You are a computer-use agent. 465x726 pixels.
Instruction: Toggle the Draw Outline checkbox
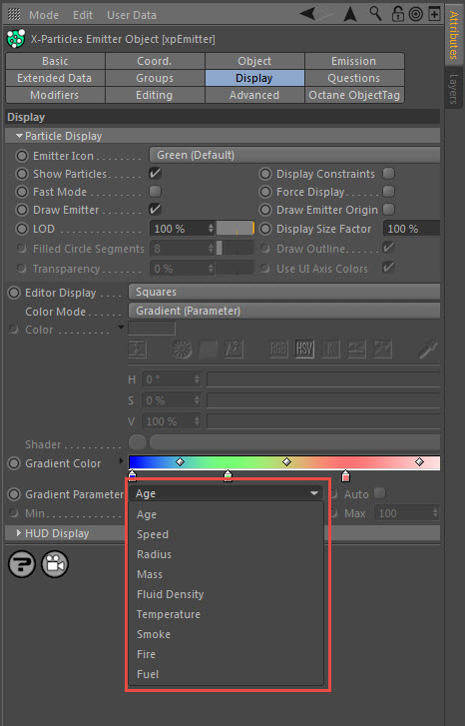388,248
